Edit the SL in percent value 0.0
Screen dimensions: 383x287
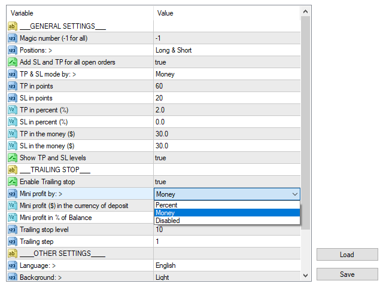(227, 122)
